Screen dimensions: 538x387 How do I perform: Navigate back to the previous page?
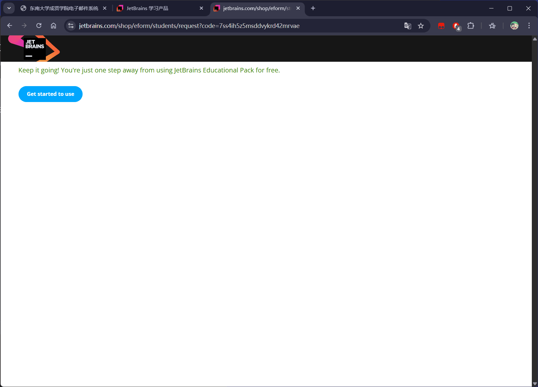pos(10,26)
